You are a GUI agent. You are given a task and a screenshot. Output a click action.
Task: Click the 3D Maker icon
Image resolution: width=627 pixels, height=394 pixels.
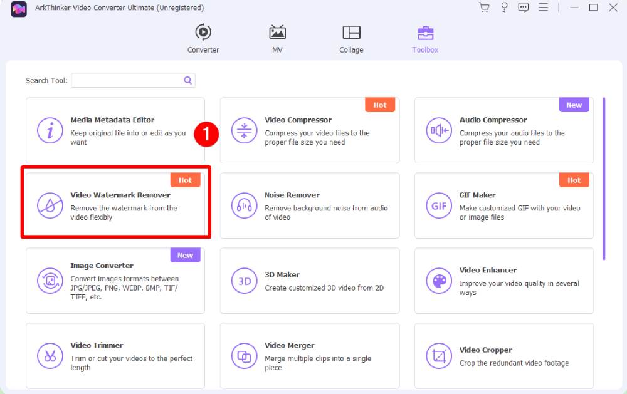244,281
